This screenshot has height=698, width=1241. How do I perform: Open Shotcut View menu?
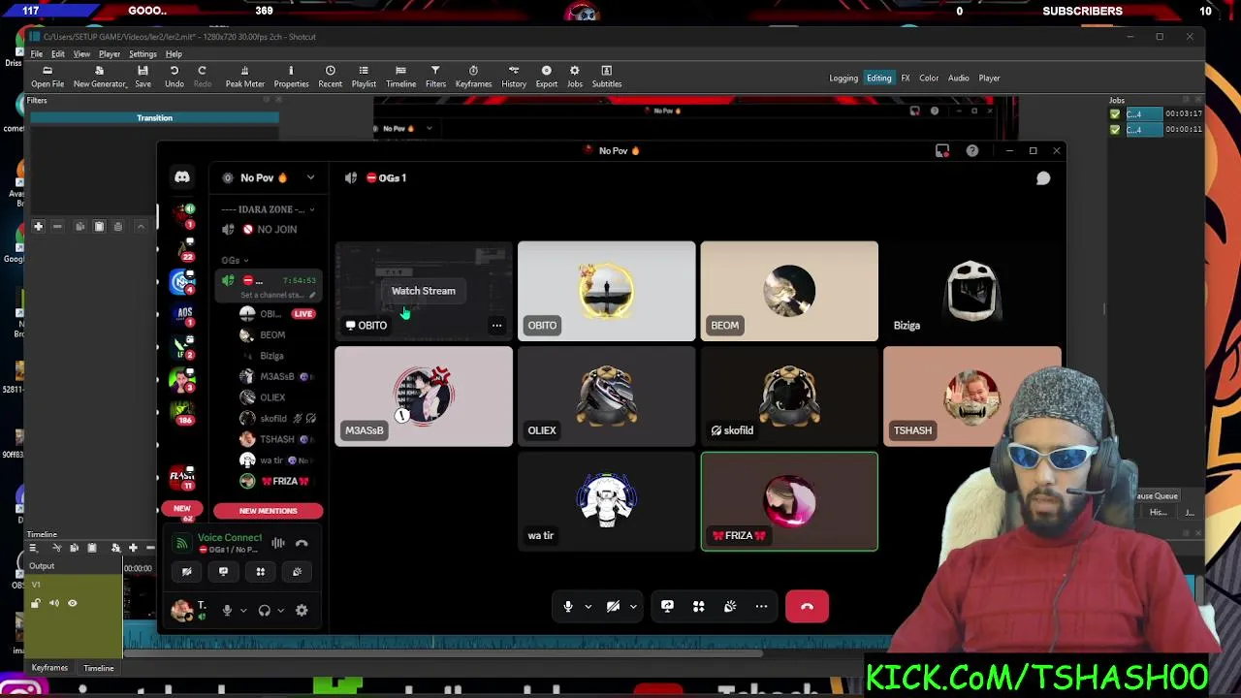pos(81,54)
